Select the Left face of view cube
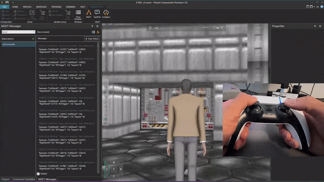The image size is (324, 182). [107, 169]
